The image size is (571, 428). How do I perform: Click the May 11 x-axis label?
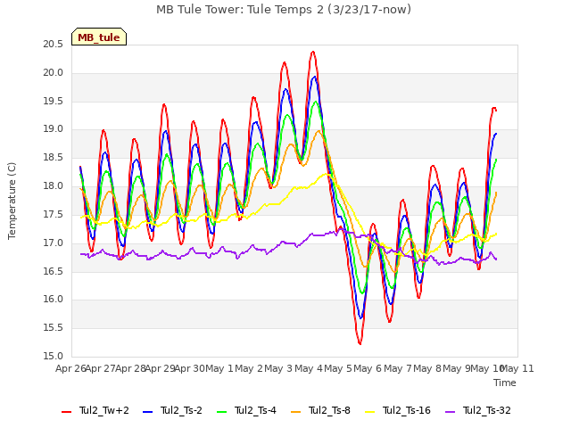coord(517,368)
